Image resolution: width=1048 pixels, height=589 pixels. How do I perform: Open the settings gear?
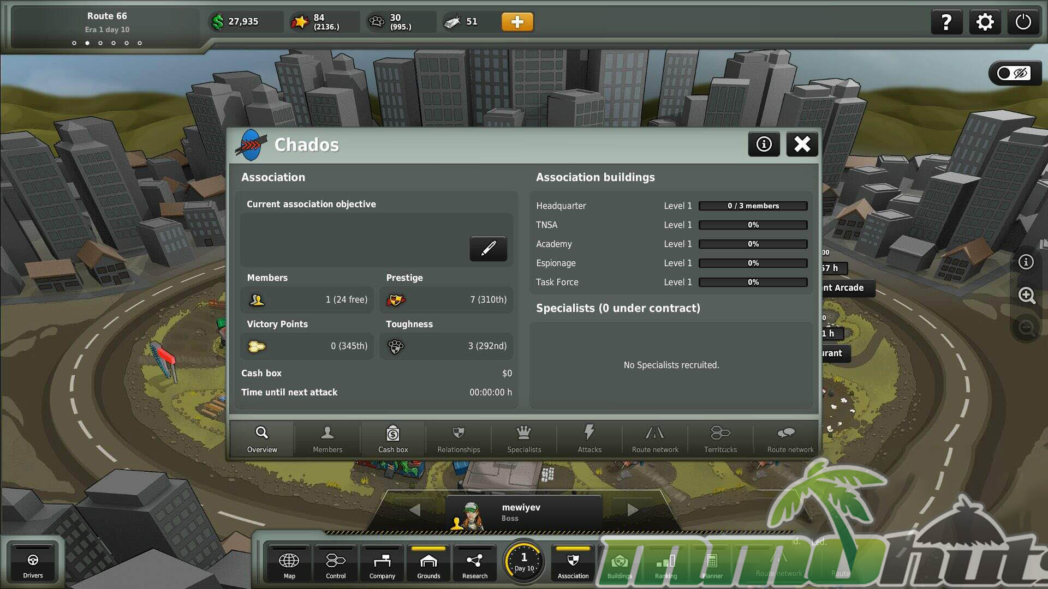coord(985,22)
